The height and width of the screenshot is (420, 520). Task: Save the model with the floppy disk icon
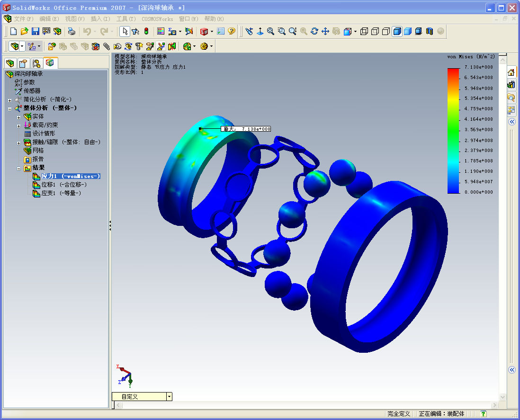point(35,32)
